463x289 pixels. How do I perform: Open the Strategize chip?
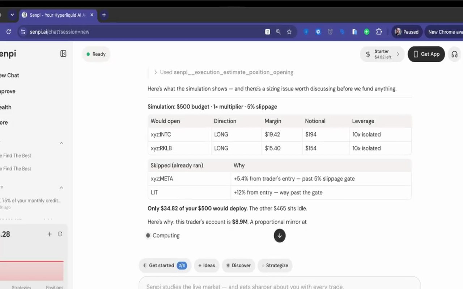[x=275, y=266]
